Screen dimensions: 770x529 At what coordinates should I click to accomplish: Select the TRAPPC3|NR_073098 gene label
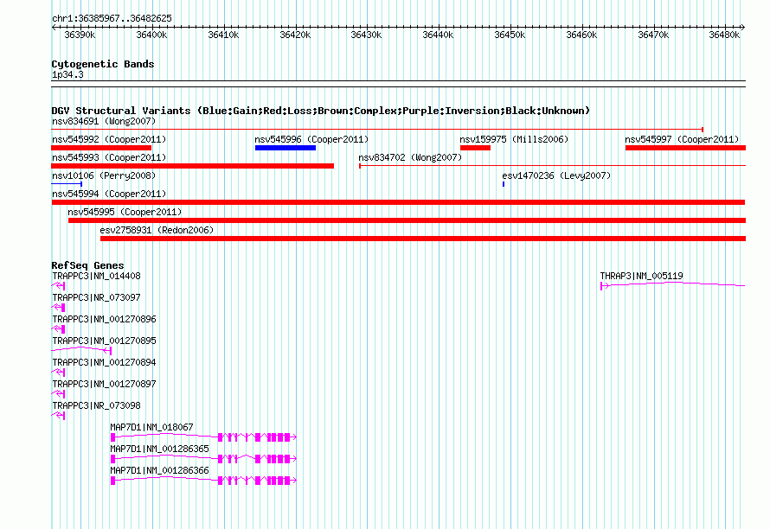click(x=96, y=406)
